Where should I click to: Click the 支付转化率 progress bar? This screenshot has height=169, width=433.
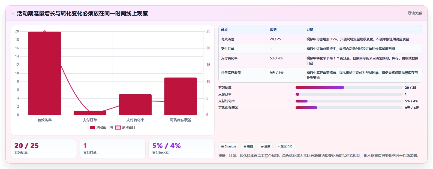(349, 101)
